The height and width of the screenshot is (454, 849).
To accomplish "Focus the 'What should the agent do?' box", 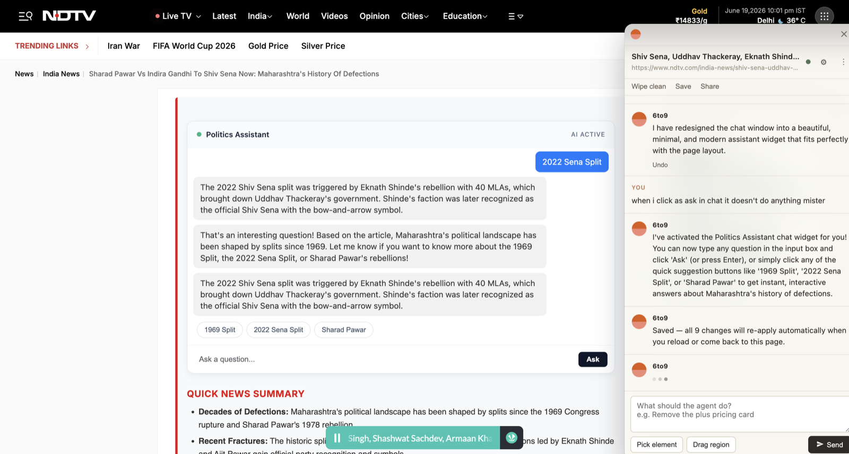I will pyautogui.click(x=740, y=414).
